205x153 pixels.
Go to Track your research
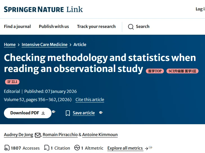(96, 27)
